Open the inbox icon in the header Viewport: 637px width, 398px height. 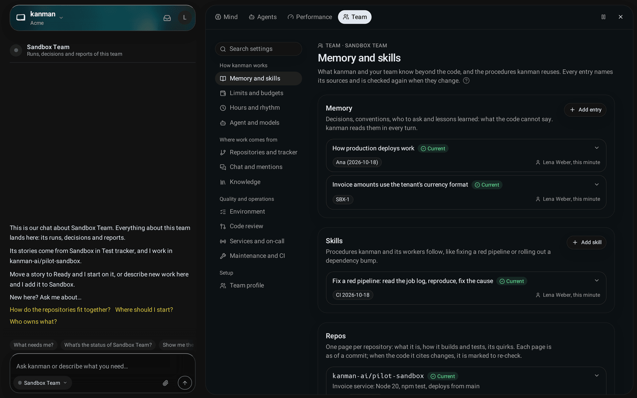coord(167,18)
